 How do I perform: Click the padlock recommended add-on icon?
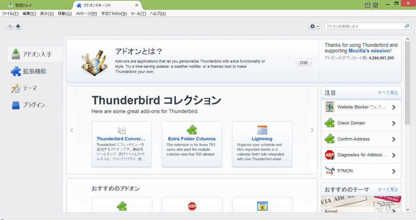point(262,206)
